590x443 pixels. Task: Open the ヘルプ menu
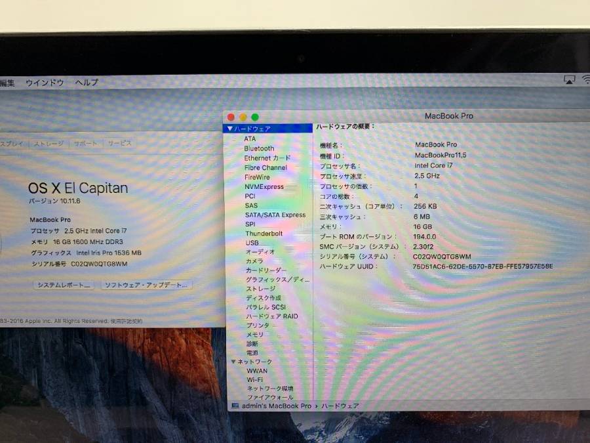tap(87, 83)
